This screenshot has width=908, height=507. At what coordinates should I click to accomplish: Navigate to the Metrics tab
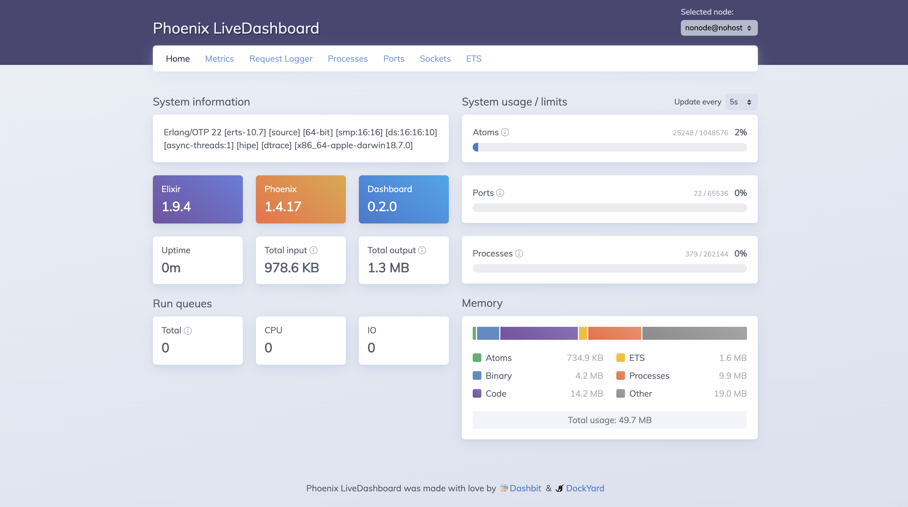point(219,58)
